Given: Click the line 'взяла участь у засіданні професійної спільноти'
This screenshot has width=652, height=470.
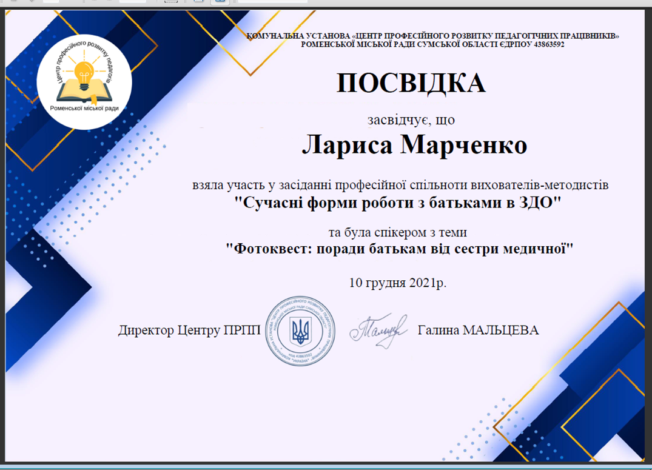Looking at the screenshot, I should 400,184.
